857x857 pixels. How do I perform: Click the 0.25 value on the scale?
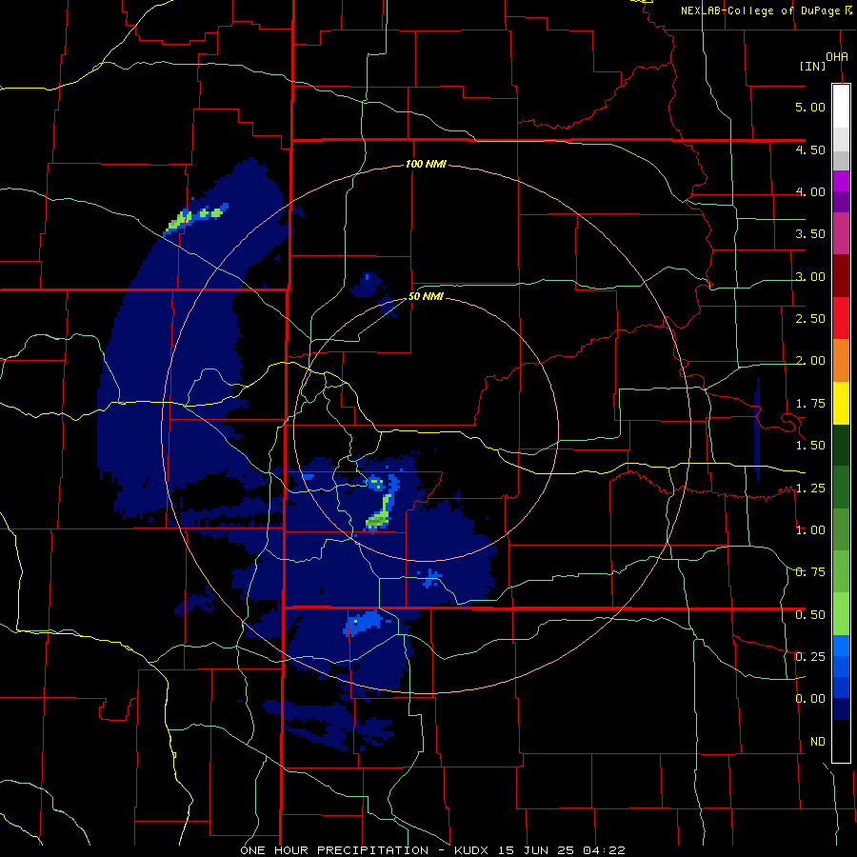[810, 656]
